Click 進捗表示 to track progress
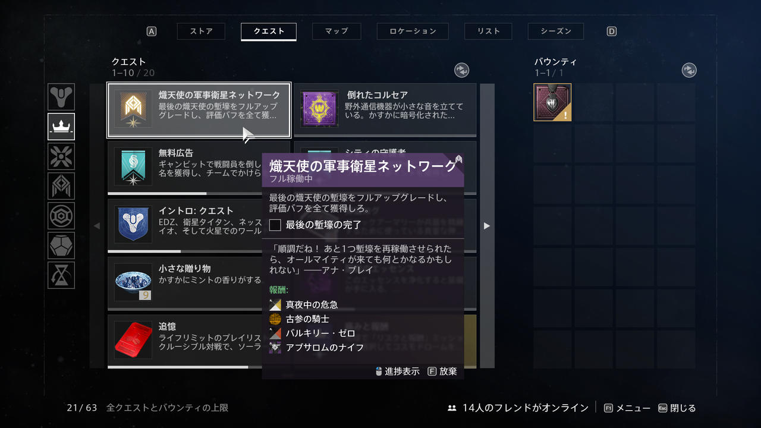The image size is (761, 428). (x=398, y=372)
